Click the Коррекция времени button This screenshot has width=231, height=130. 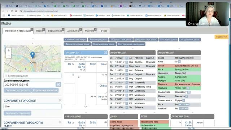click(x=45, y=90)
